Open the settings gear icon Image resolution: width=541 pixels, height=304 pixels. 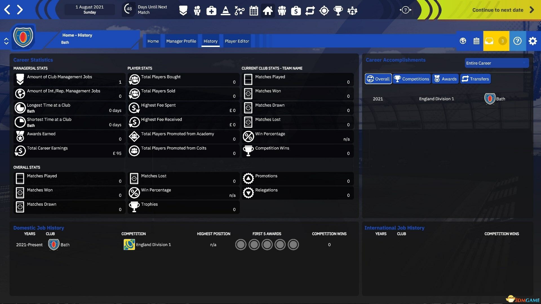(533, 41)
